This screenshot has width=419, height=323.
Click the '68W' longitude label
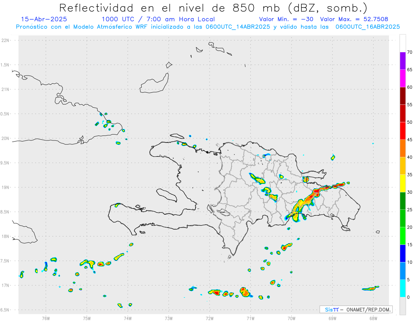373,318
